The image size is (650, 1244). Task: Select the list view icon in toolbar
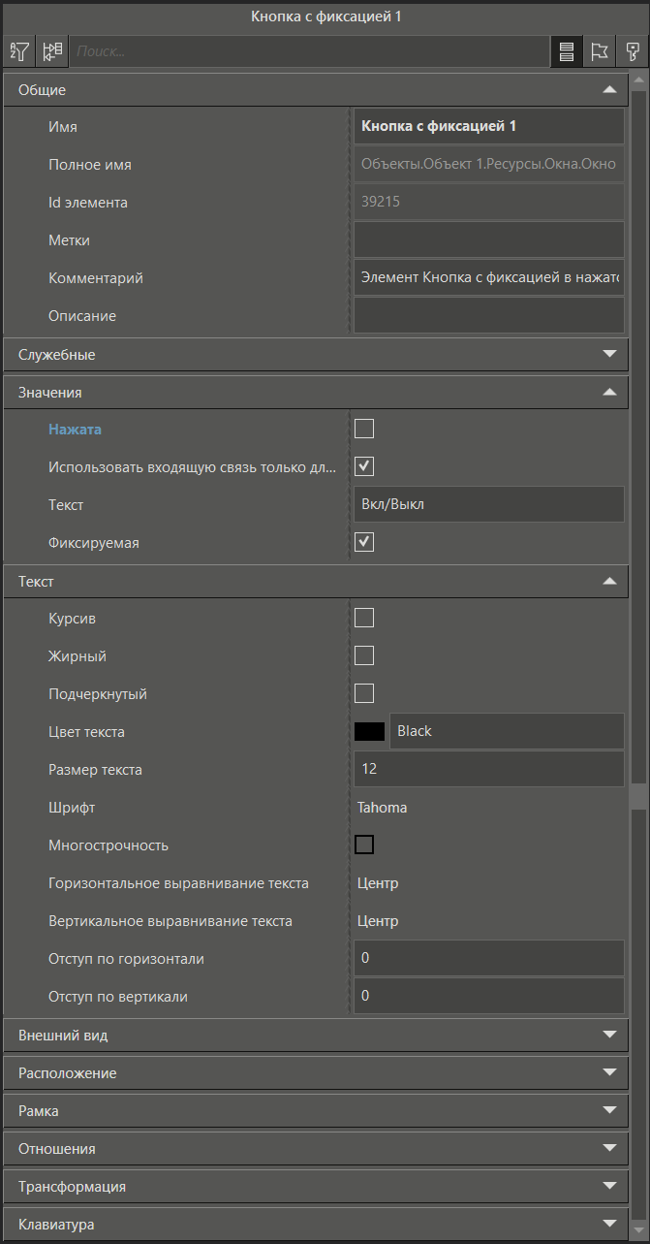567,51
